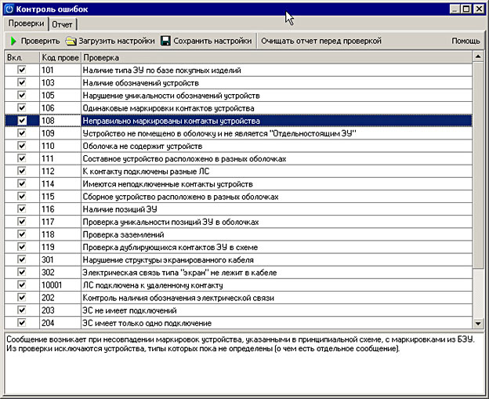Select the Проверки tab

[x=26, y=24]
